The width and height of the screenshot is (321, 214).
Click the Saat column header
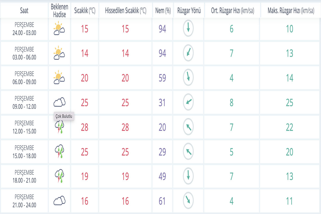pyautogui.click(x=24, y=10)
